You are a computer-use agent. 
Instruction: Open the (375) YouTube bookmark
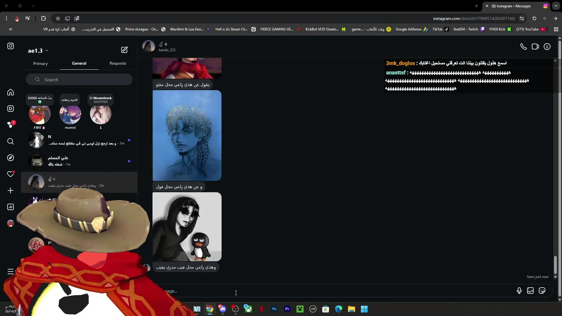pyautogui.click(x=530, y=29)
